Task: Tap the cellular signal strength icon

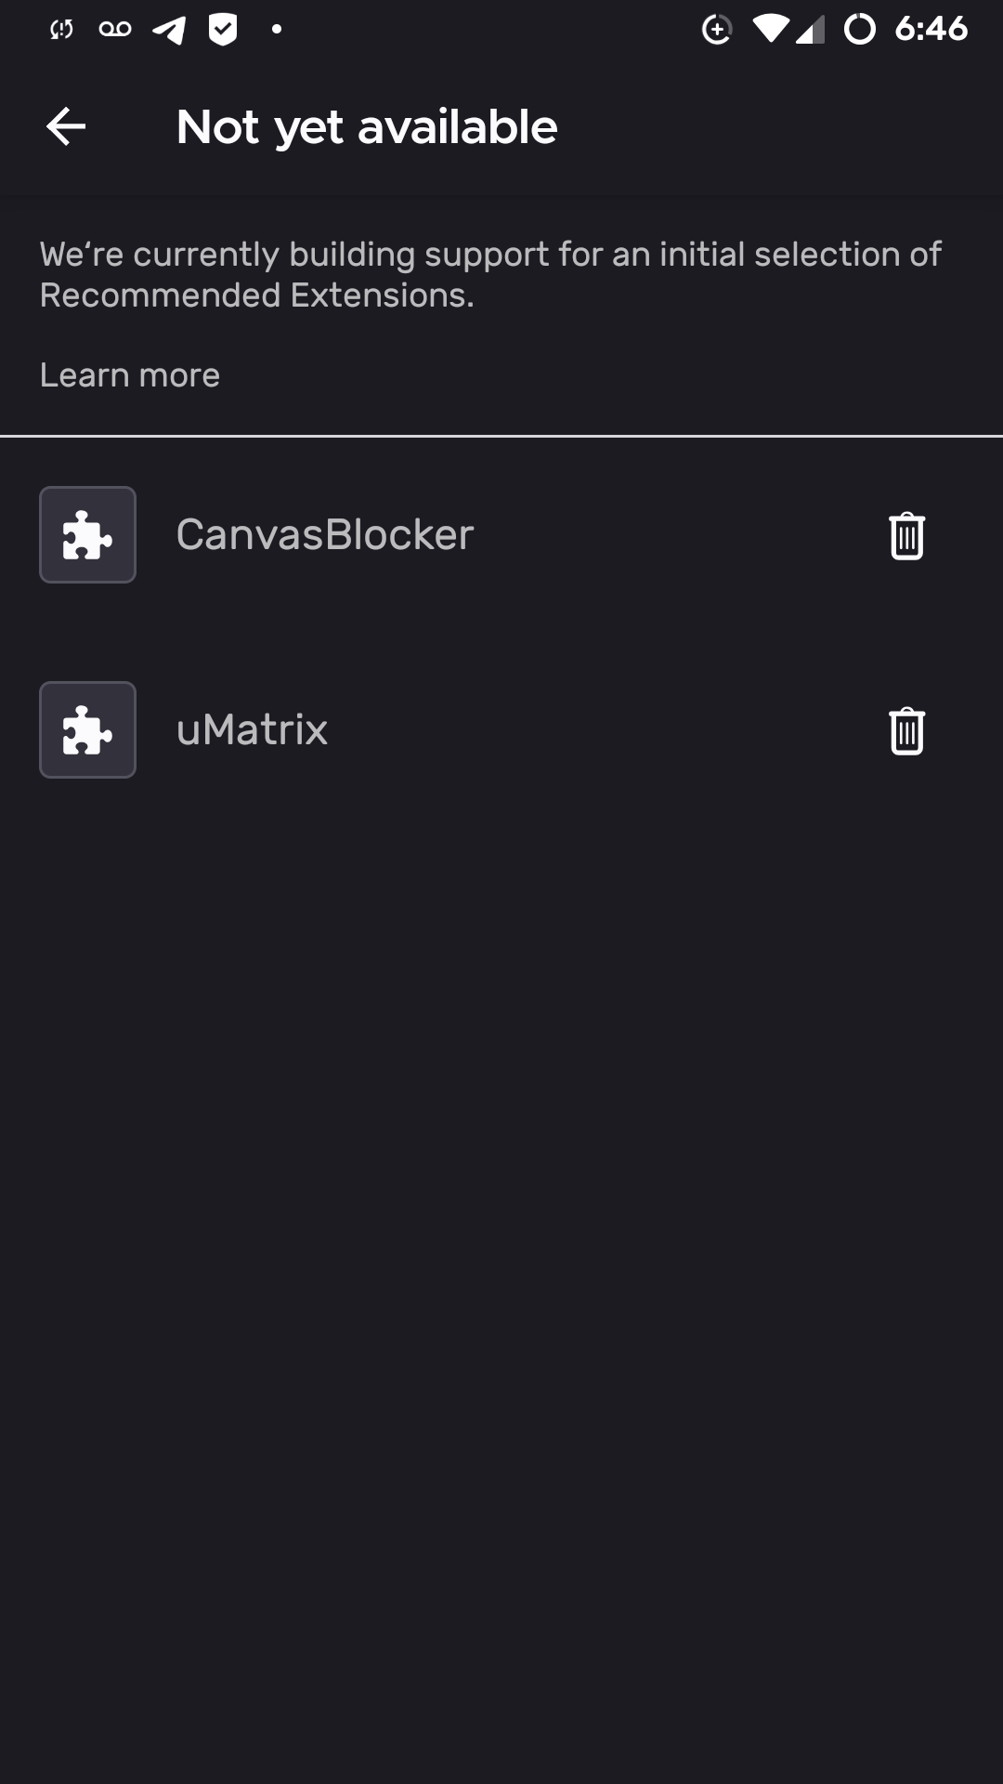Action: pyautogui.click(x=811, y=32)
